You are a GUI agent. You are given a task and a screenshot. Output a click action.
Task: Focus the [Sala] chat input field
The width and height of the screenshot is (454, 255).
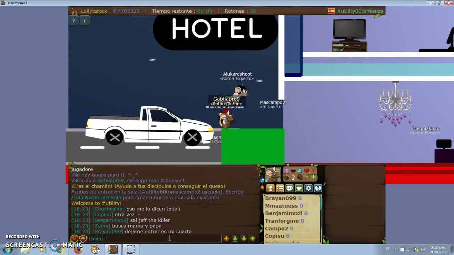(x=154, y=239)
